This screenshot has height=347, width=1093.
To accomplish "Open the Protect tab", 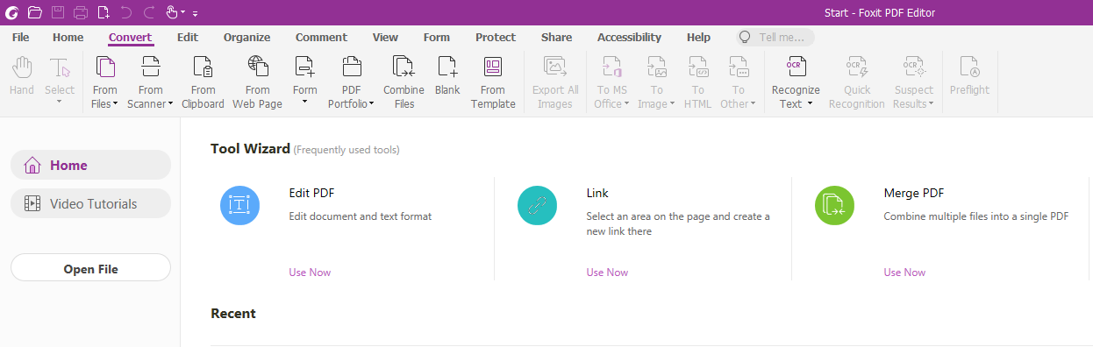I will tap(496, 38).
